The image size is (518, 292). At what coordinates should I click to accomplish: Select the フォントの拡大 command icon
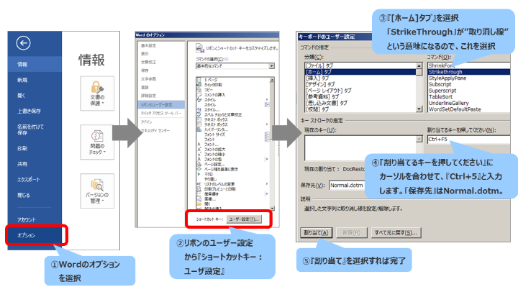(x=199, y=150)
